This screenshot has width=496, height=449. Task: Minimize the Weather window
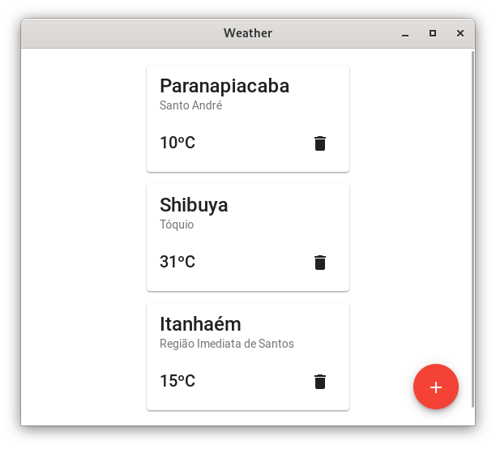click(x=405, y=33)
